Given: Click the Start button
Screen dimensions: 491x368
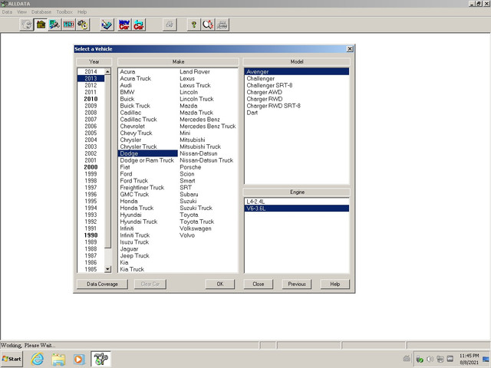Looking at the screenshot, I should click(12, 359).
